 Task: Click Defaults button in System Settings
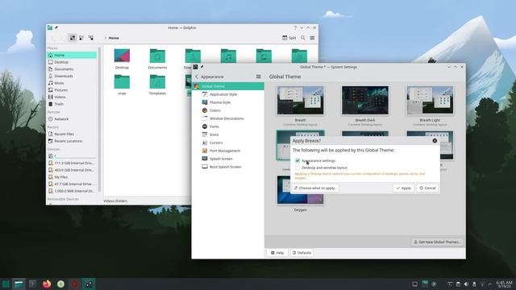click(302, 253)
